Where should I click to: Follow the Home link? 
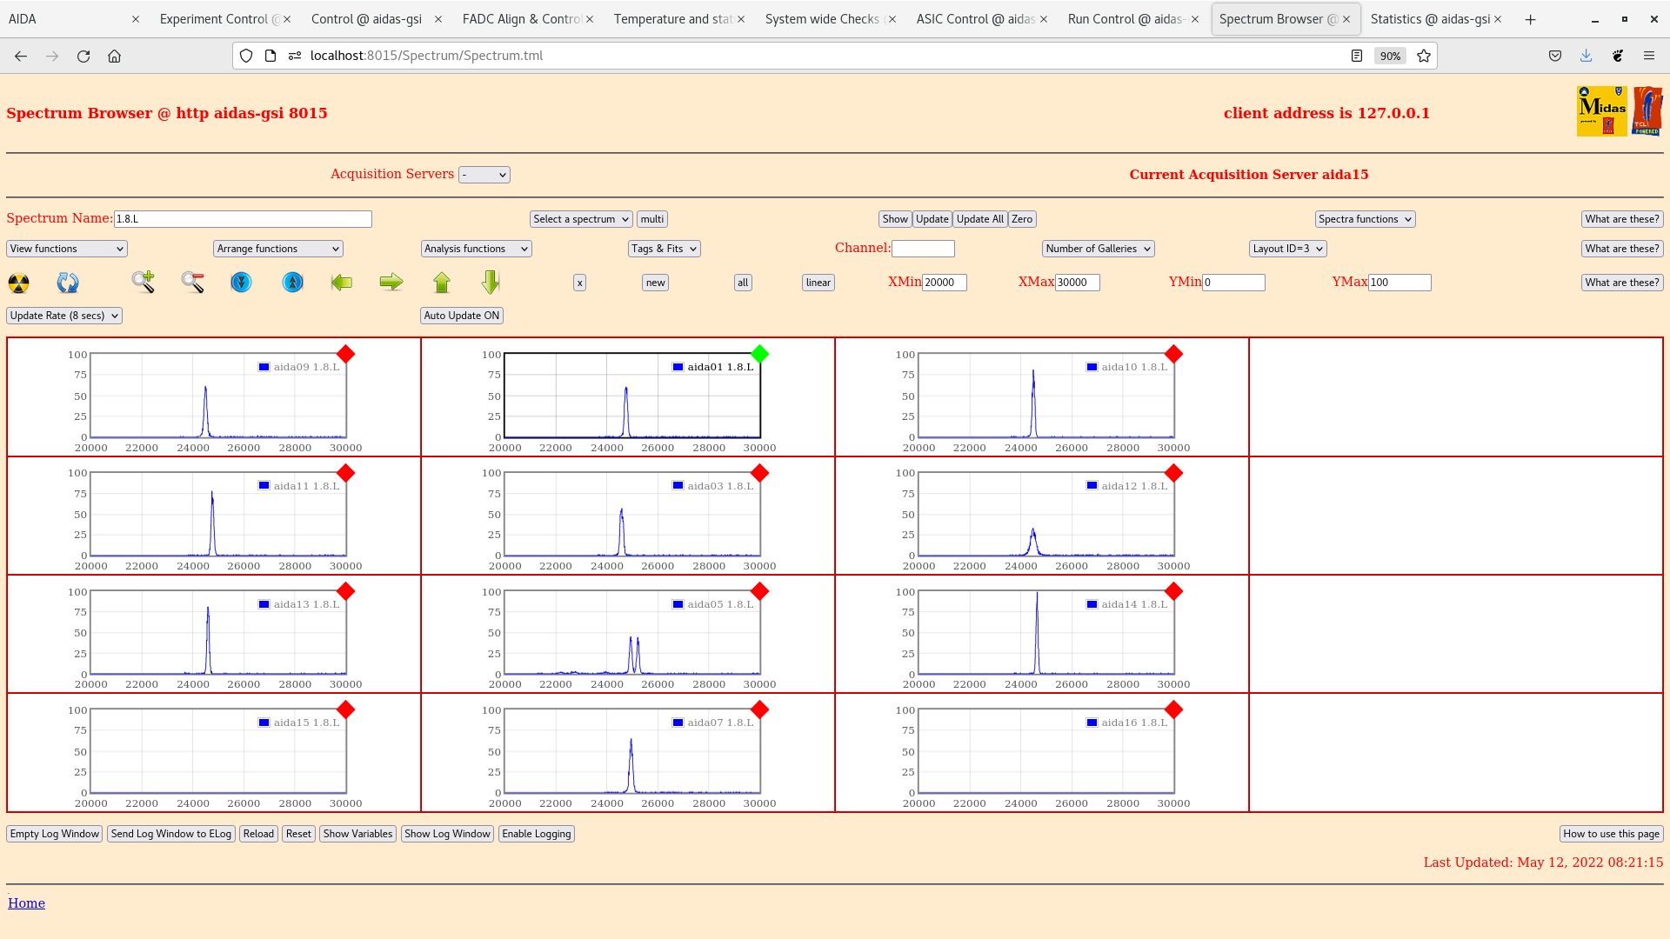26,903
